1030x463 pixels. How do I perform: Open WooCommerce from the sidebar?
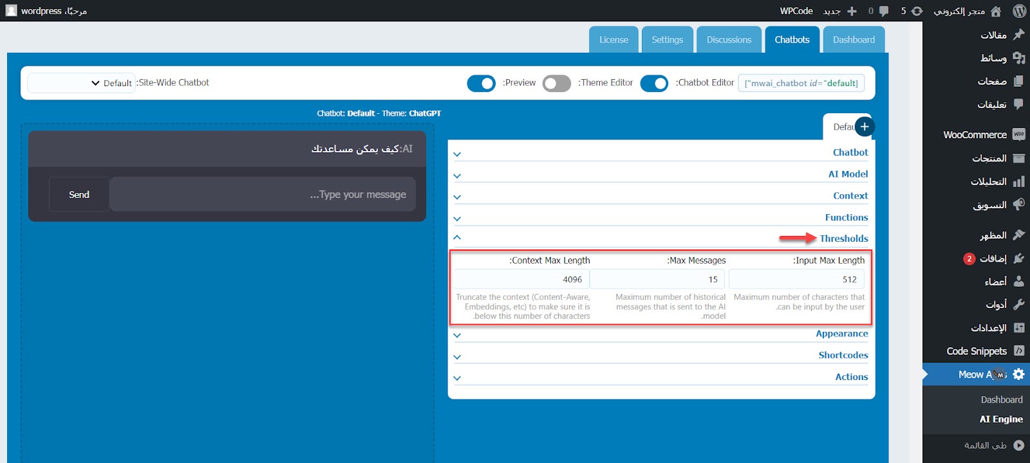(x=975, y=134)
